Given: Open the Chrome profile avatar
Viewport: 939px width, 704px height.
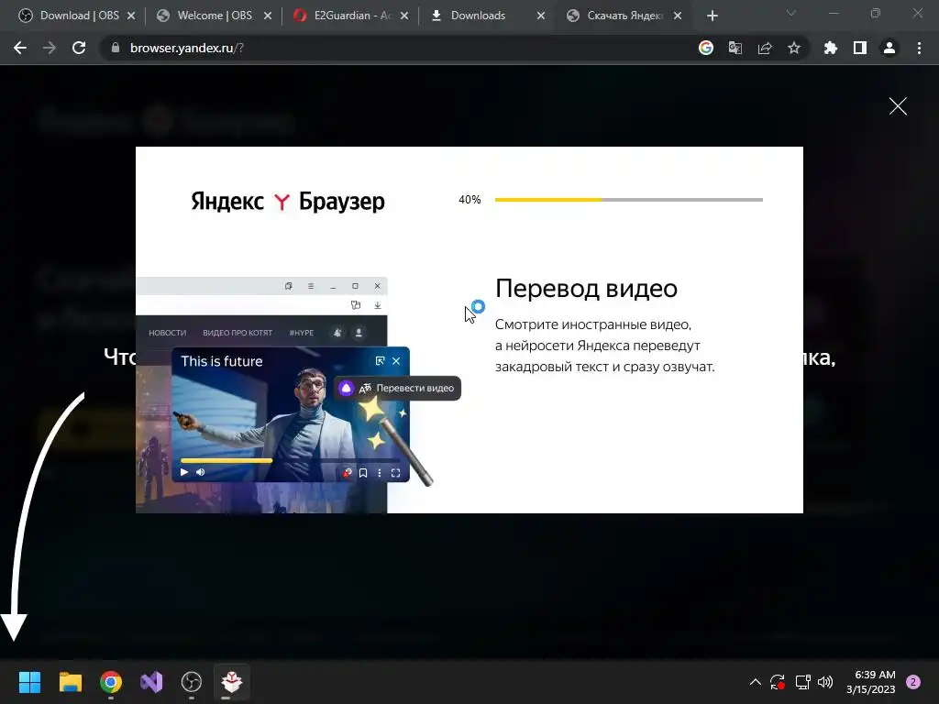Looking at the screenshot, I should tap(889, 48).
